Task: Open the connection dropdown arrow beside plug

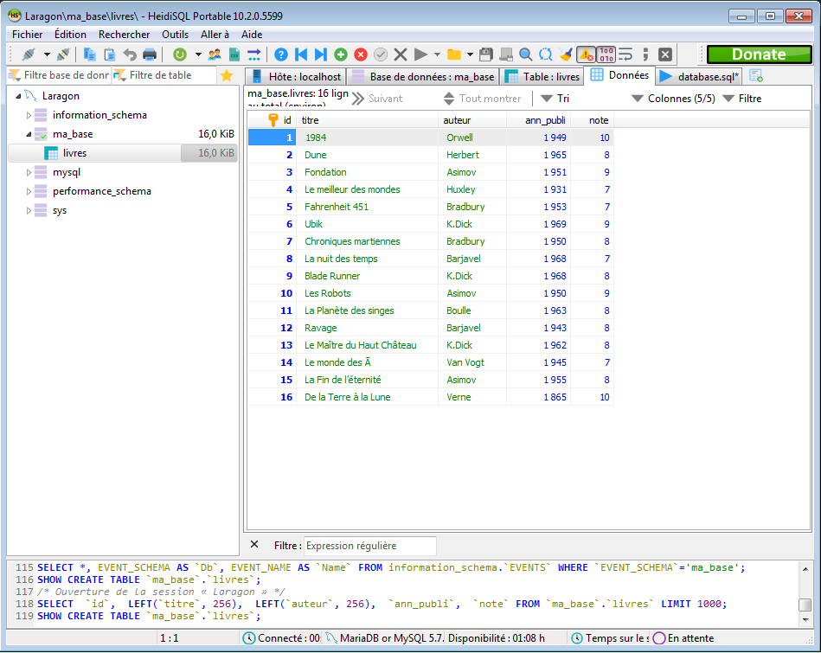Action: coord(47,54)
